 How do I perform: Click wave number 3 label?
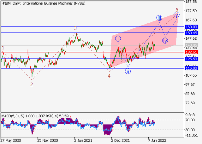click(x=75, y=28)
